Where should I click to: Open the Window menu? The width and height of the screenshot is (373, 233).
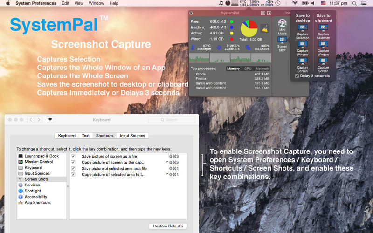coord(97,3)
